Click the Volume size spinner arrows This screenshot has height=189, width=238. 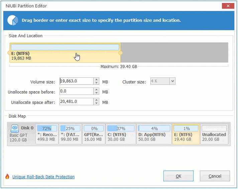[97, 81]
